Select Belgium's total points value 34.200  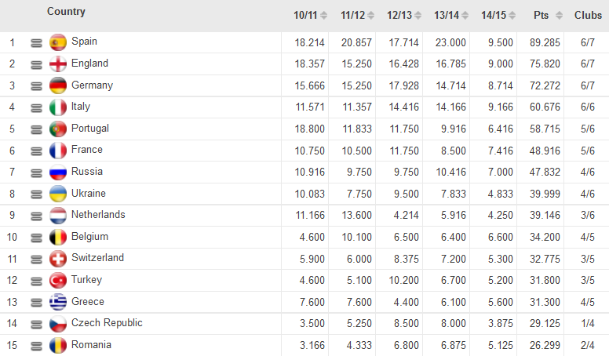[x=544, y=237]
